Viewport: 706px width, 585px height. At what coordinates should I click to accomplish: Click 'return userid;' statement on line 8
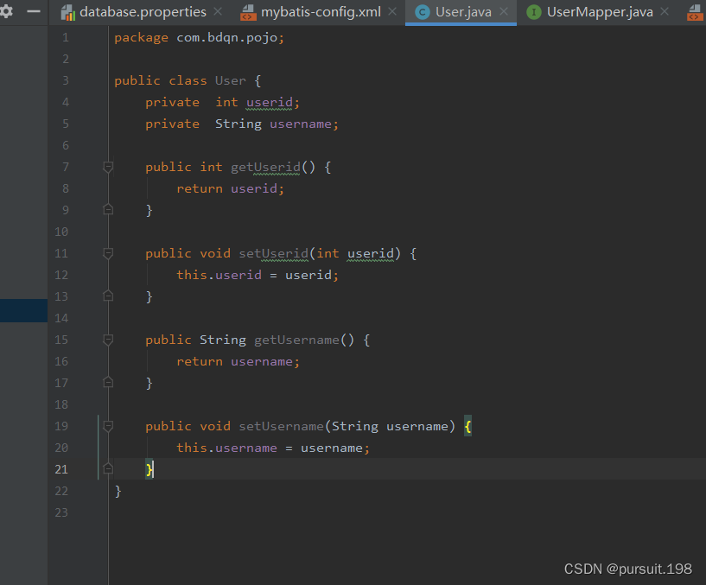(231, 188)
